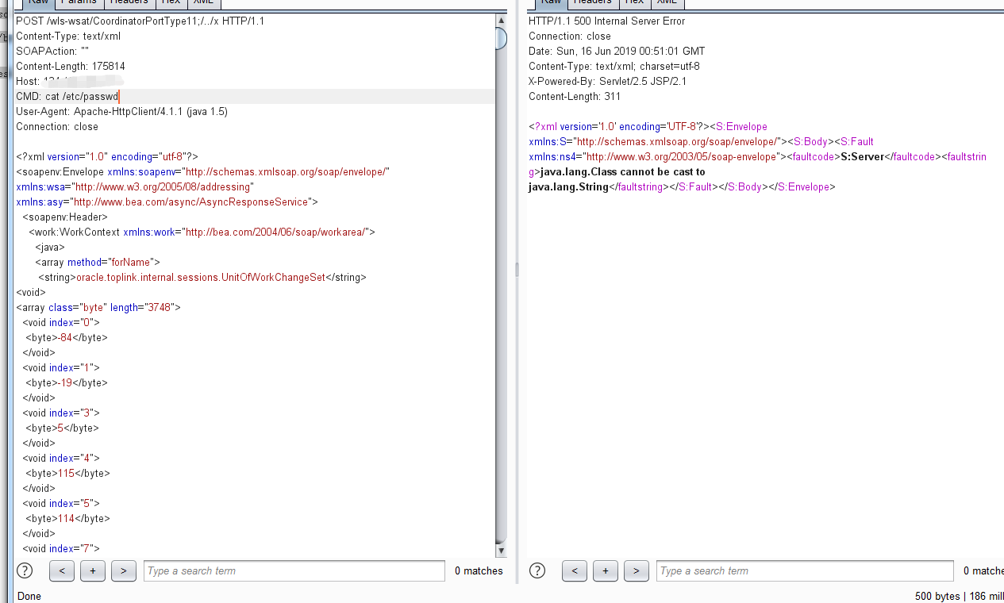Screen dimensions: 1004x603
Task: Click the Content-Length: 175814 header
Action: 71,66
